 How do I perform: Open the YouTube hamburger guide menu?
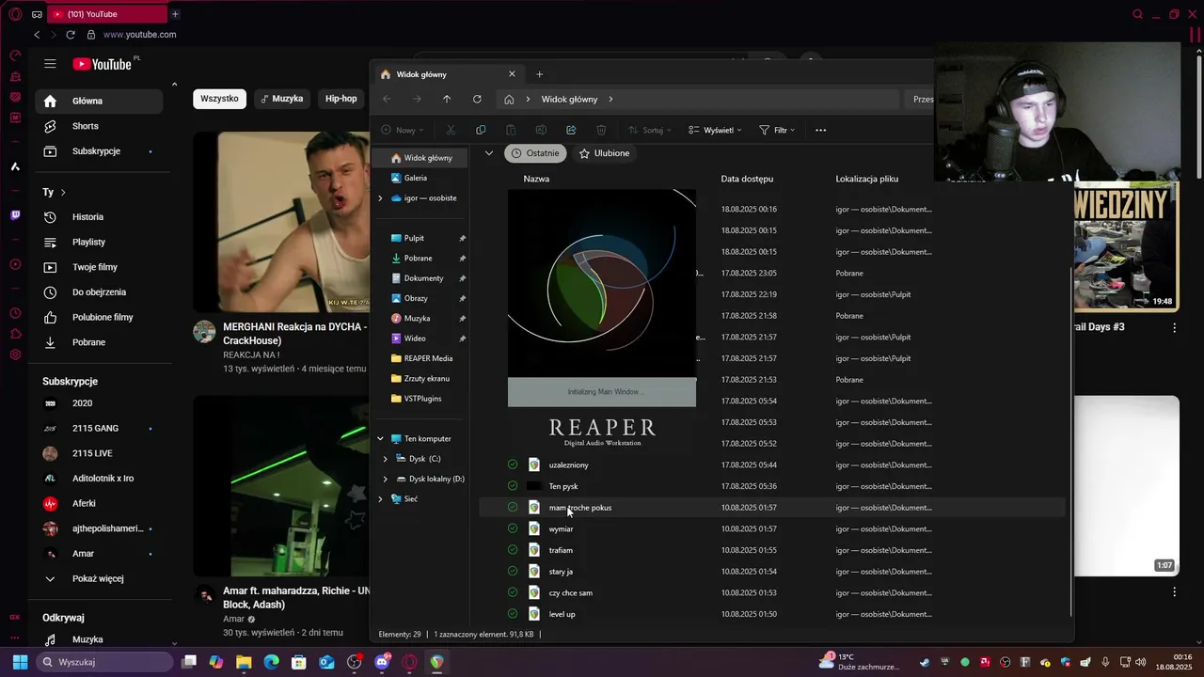click(50, 64)
